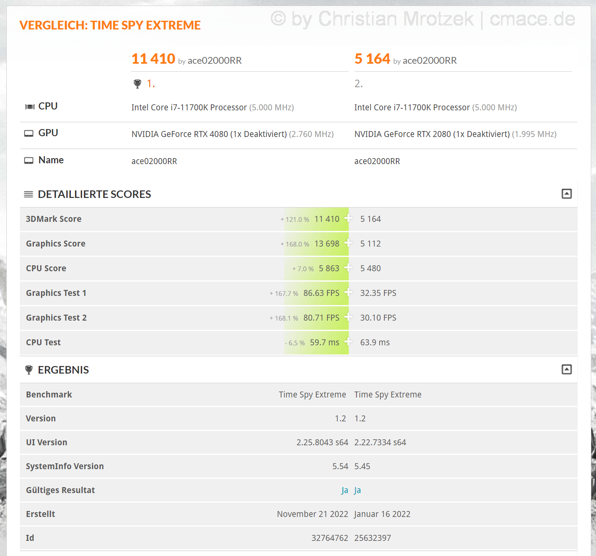Viewport: 596px width, 556px height.
Task: Click the monitor icon next to Name
Action: coord(29,161)
